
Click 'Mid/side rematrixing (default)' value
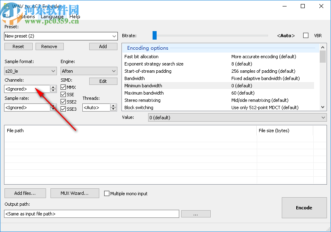point(260,100)
